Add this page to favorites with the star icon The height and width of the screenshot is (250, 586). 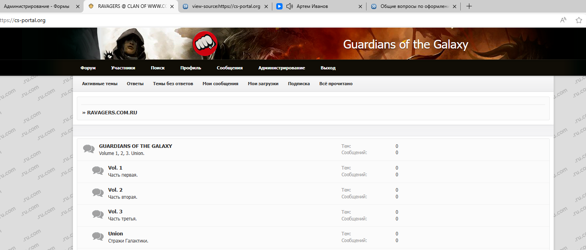(x=579, y=20)
